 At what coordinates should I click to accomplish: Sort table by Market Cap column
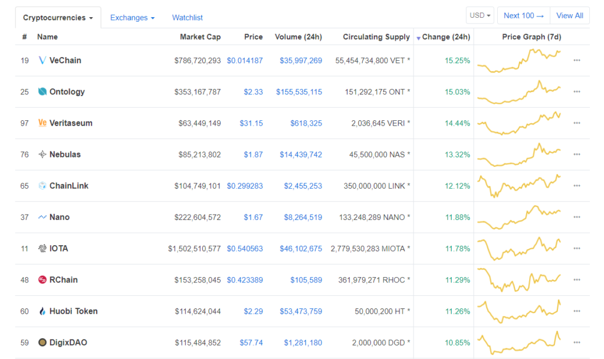click(x=201, y=37)
